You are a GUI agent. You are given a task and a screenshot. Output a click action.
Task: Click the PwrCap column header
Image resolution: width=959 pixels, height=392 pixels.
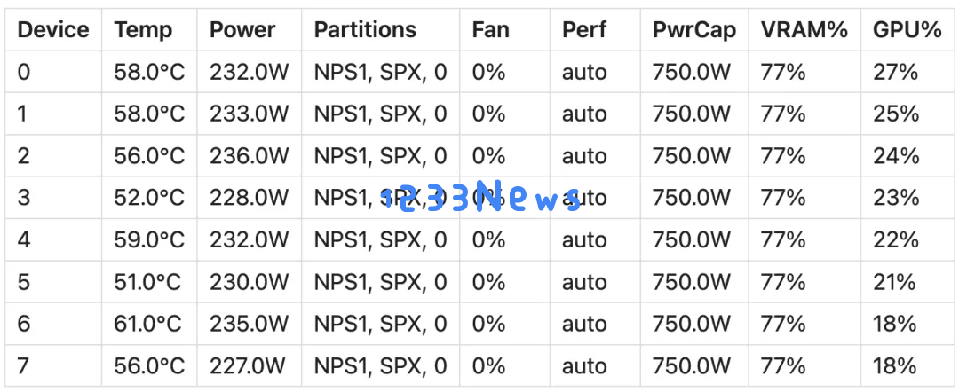(x=694, y=30)
